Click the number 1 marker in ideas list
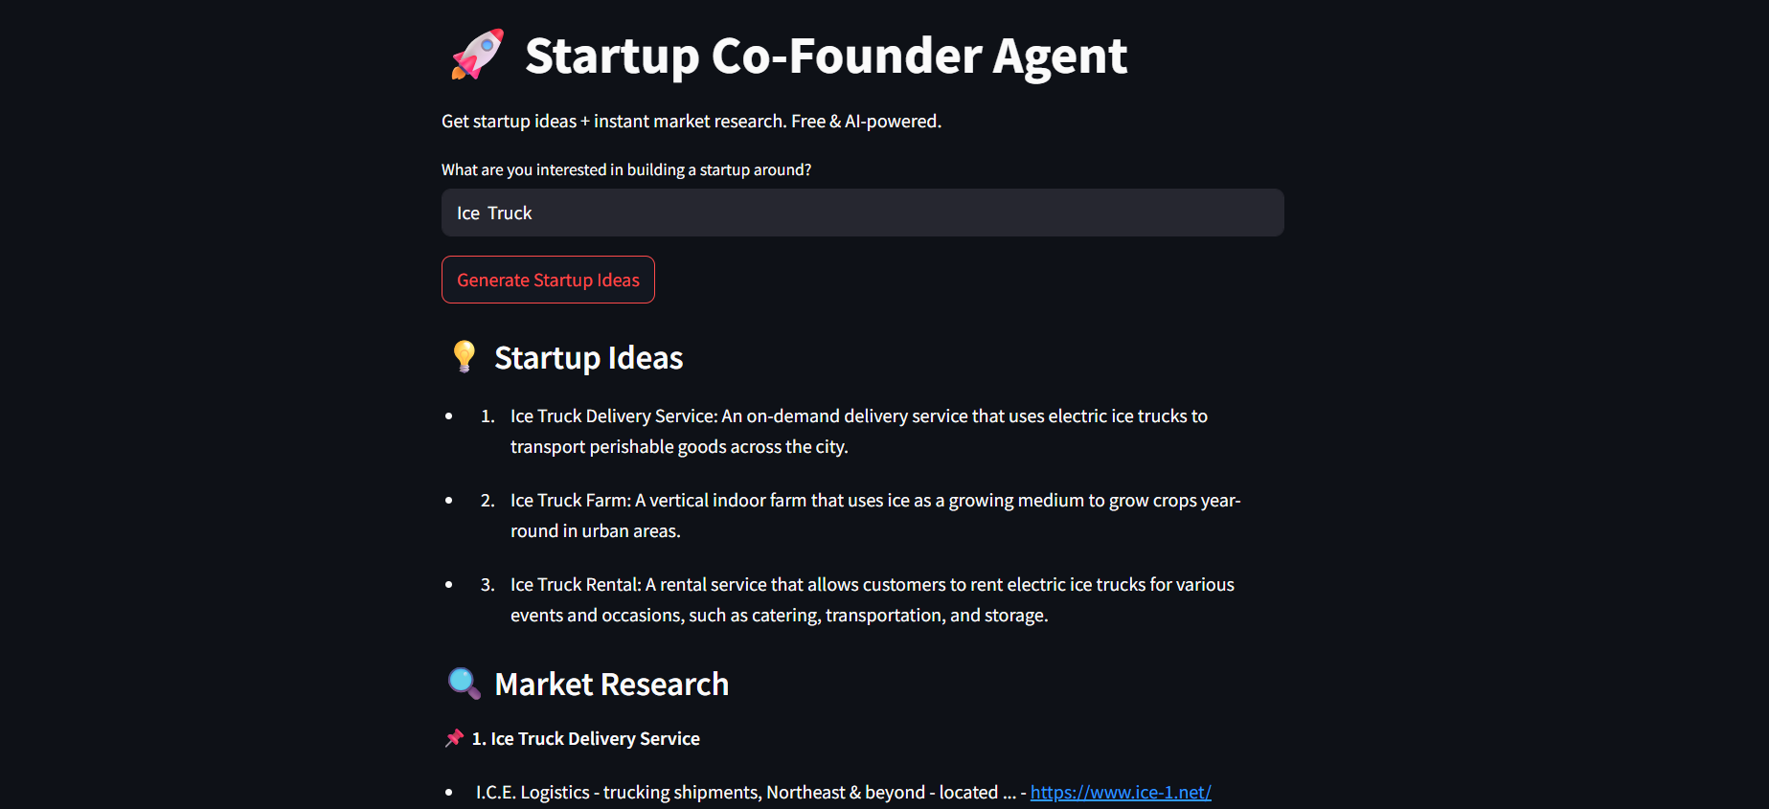 (488, 416)
